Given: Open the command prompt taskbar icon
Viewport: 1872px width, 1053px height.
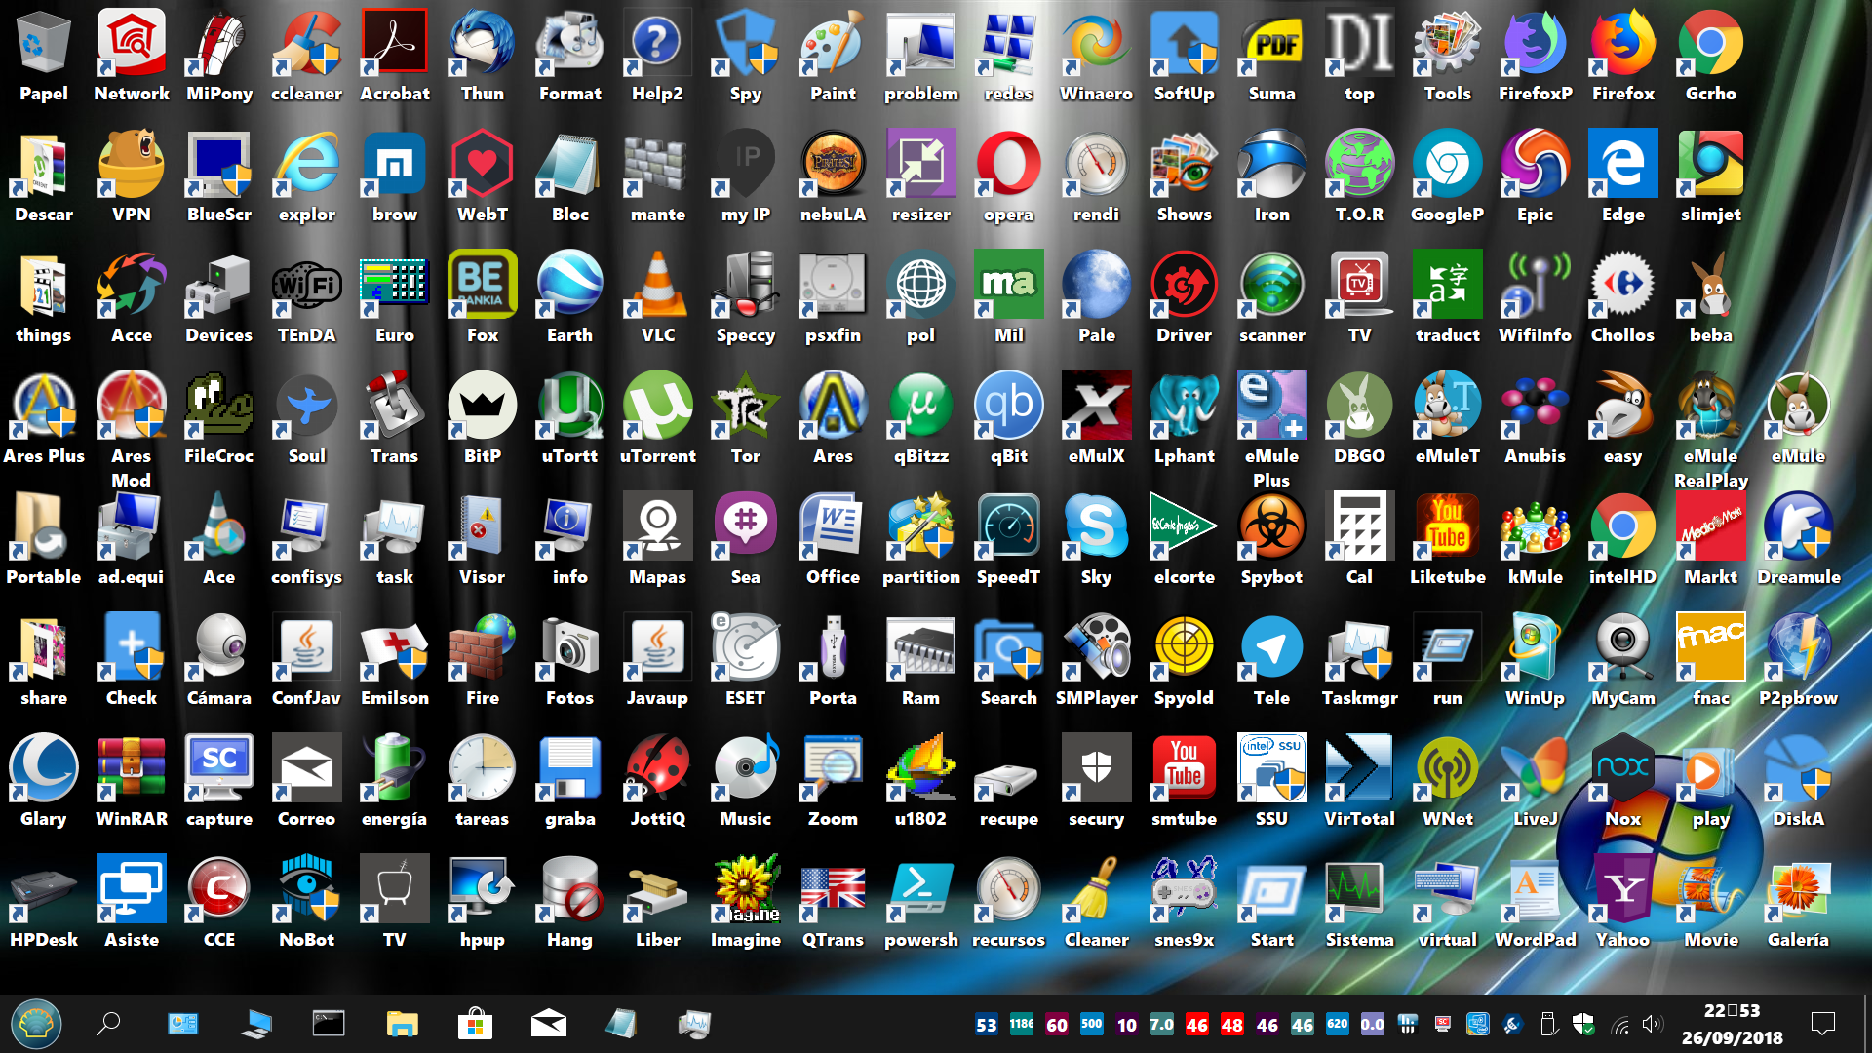Looking at the screenshot, I should pyautogui.click(x=329, y=1023).
